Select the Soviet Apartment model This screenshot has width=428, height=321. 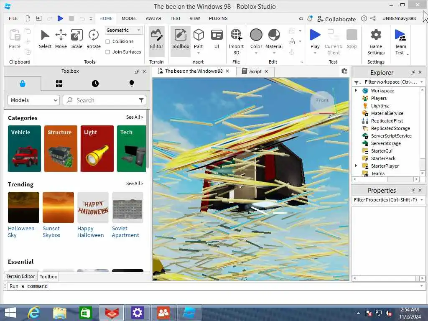(x=127, y=215)
